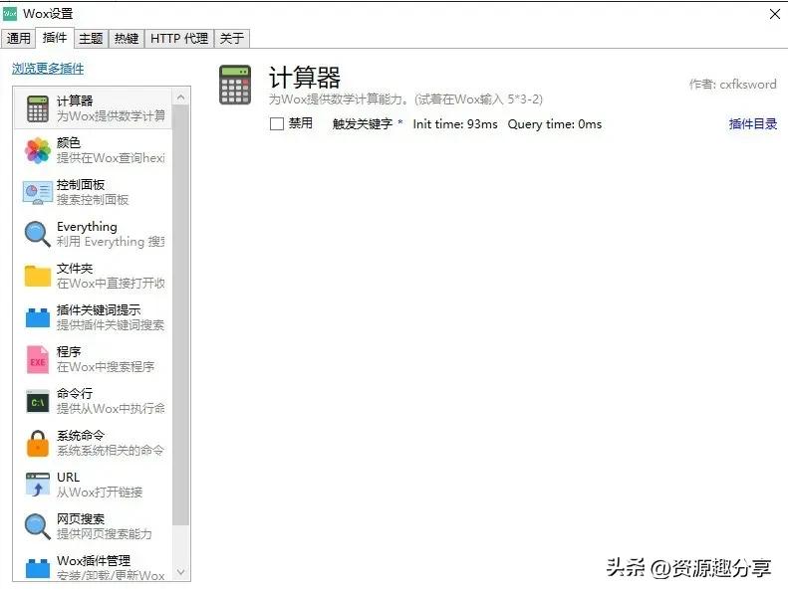Screen dimensions: 788x594
Task: Open the 关于 tab
Action: pos(232,38)
